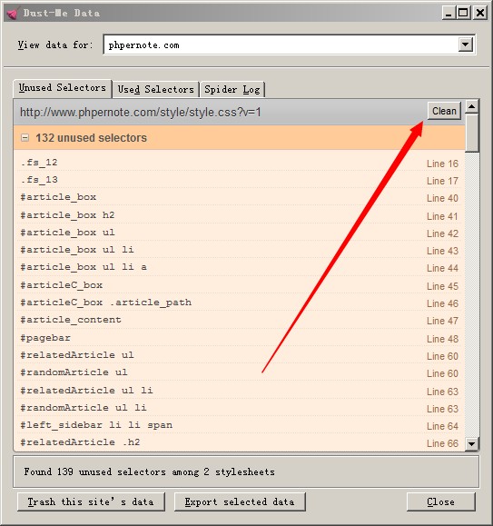Screen dimensions: 493x526
Task: Select #left_sidebar li li span row
Action: pyautogui.click(x=240, y=425)
